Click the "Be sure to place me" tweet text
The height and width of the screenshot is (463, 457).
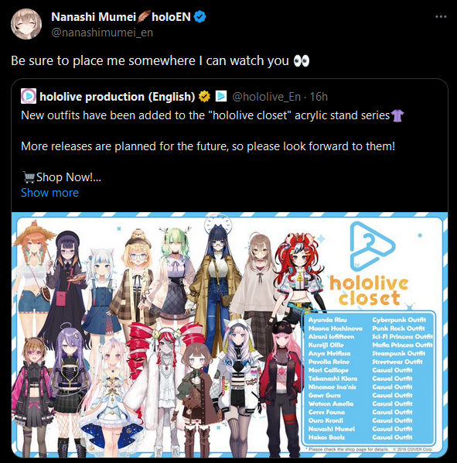tap(150, 61)
